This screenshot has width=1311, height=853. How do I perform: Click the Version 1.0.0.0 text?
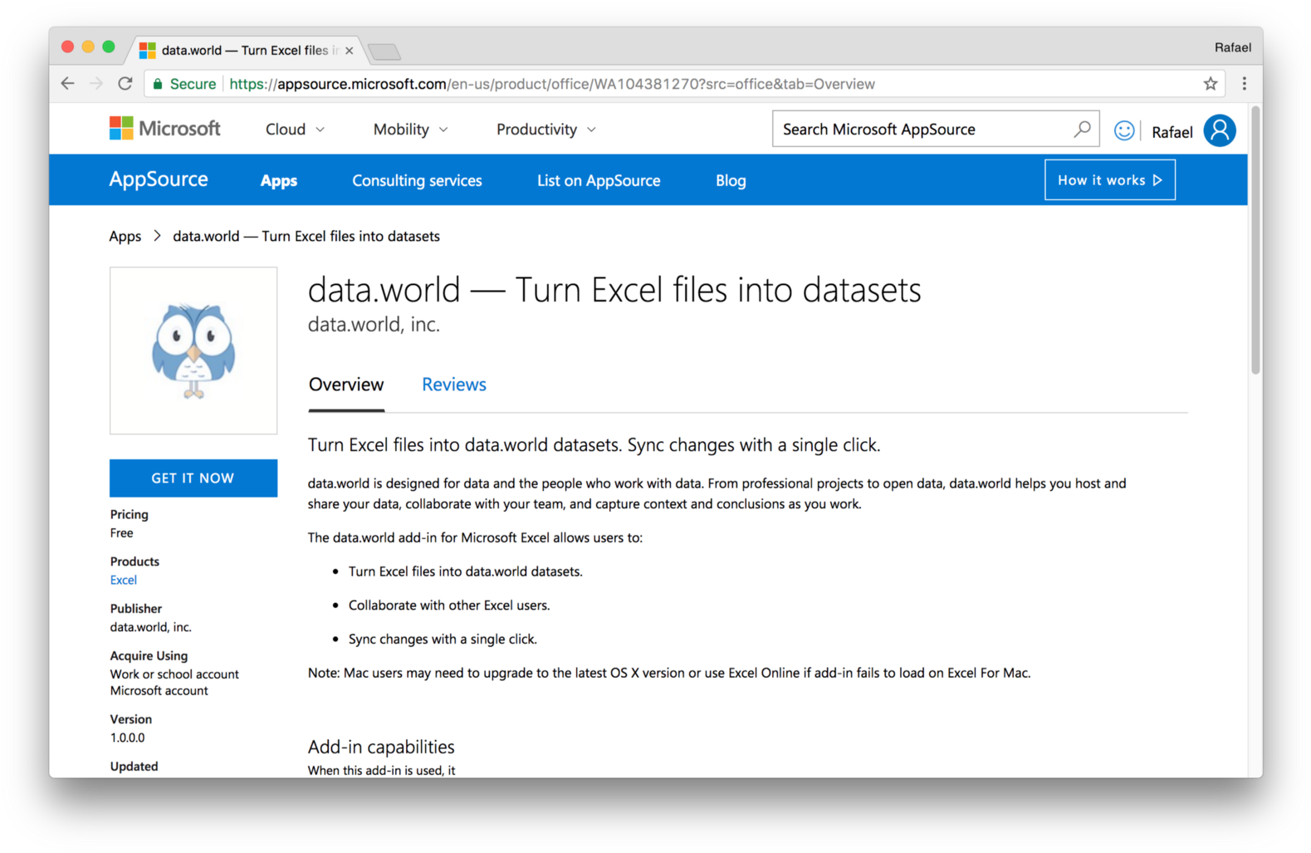click(x=128, y=738)
